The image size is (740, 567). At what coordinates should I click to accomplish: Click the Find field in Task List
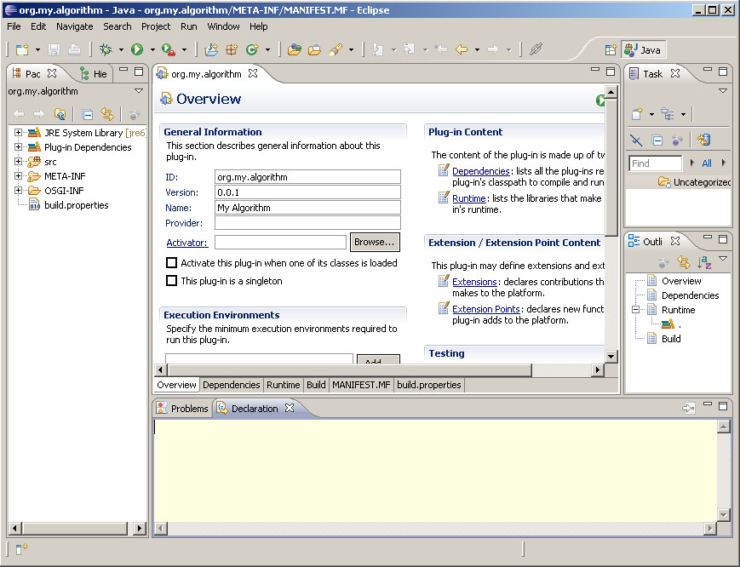click(656, 163)
